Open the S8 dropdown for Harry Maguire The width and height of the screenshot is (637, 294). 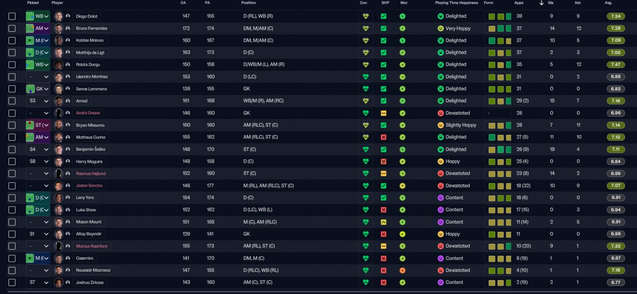(x=38, y=162)
